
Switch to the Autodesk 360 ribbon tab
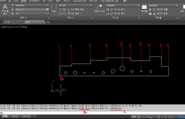[x=79, y=1]
